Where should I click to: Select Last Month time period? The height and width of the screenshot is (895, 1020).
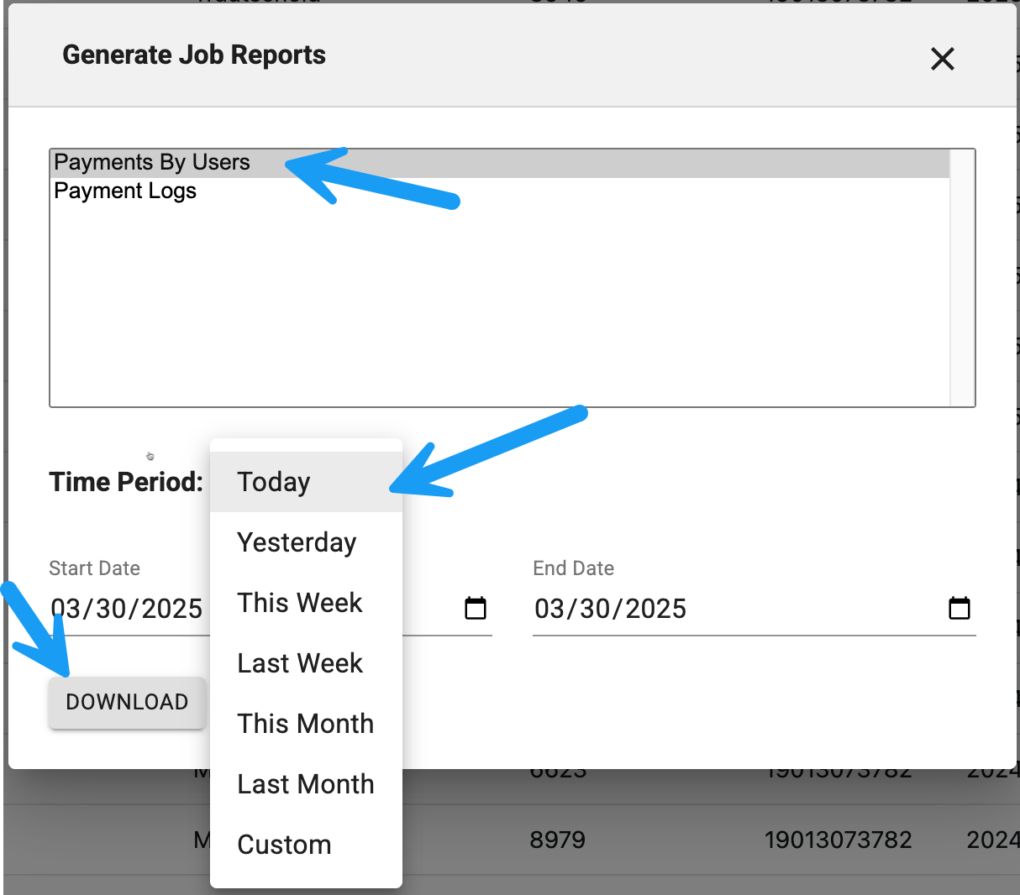pyautogui.click(x=305, y=784)
